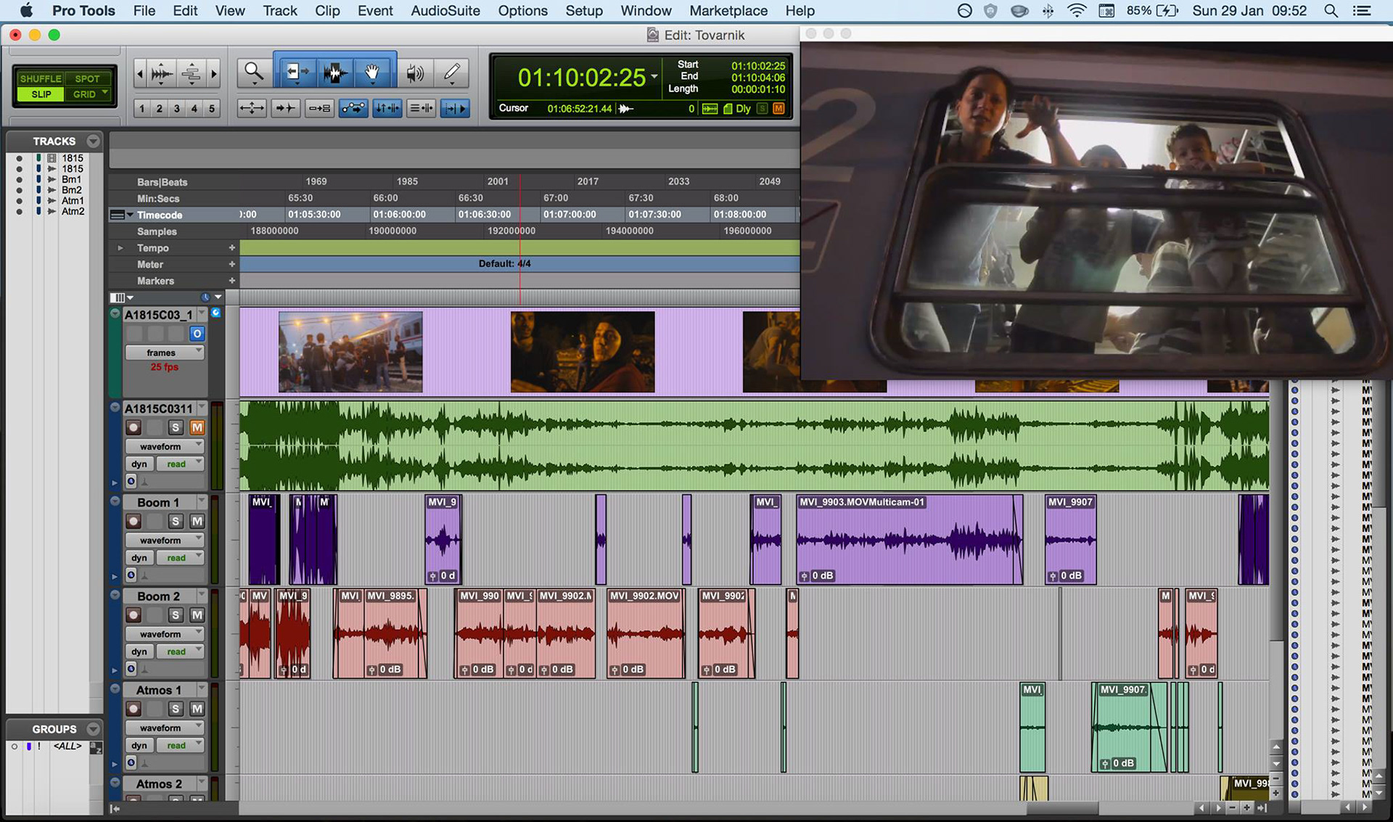Open the Marketplace menu

(728, 11)
